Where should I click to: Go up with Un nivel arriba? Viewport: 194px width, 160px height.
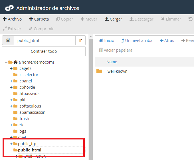click(x=137, y=40)
